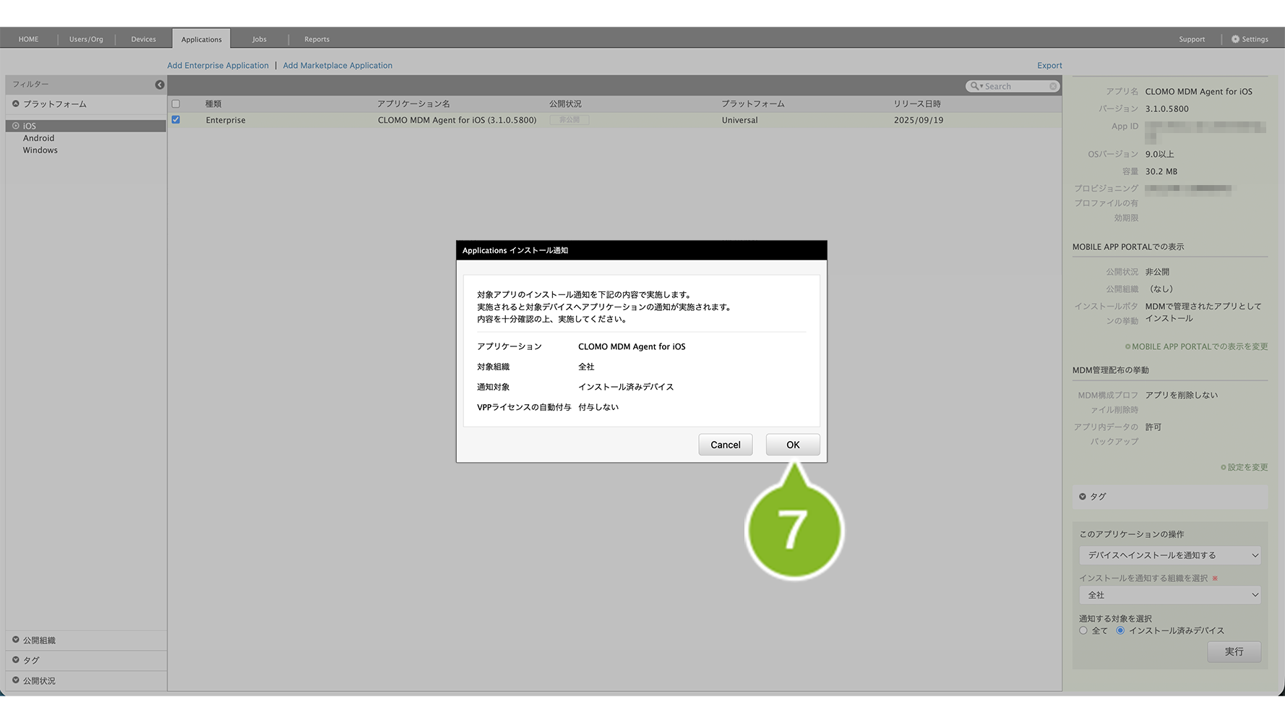
Task: Uncheck the Enterprise row checkbox
Action: (176, 120)
